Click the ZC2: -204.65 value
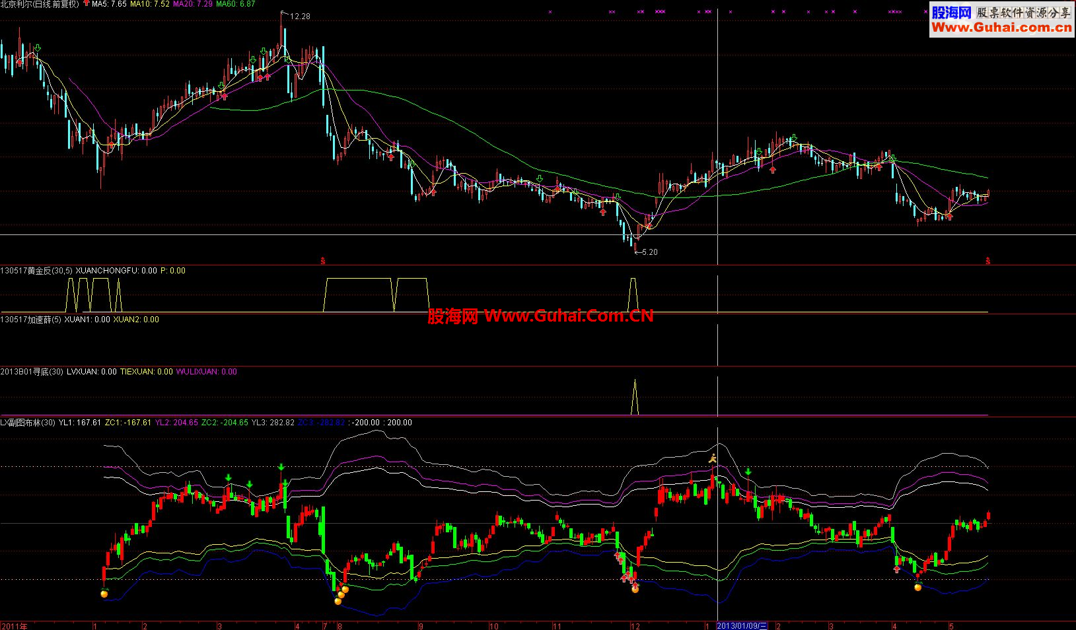1076x630 pixels. 225,423
